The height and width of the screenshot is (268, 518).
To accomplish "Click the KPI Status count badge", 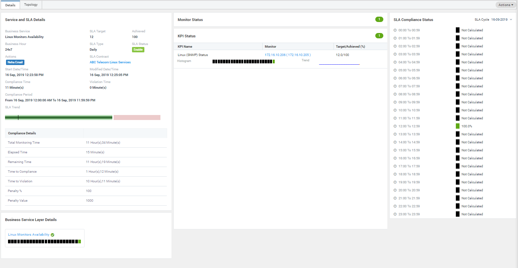I will point(379,36).
